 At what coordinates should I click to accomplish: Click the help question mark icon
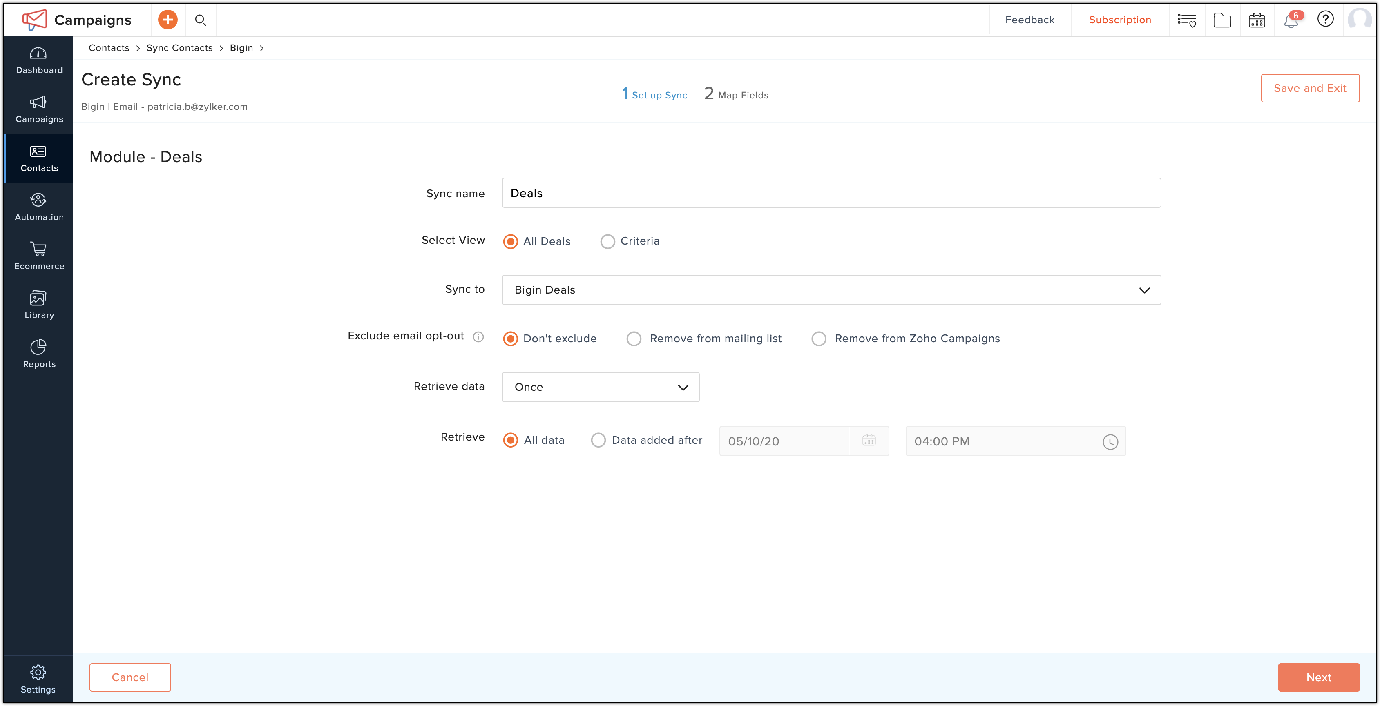1325,19
